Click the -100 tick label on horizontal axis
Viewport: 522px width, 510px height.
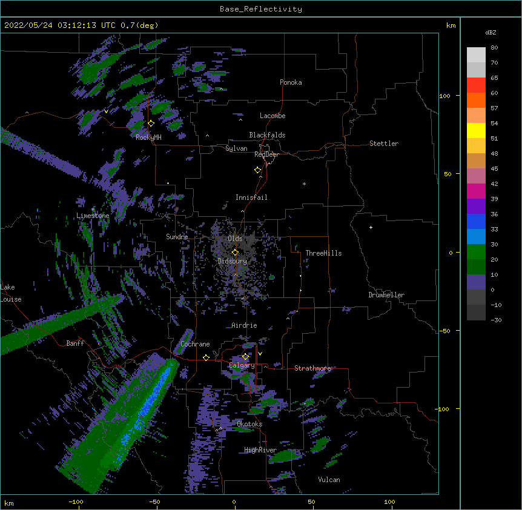coord(76,502)
